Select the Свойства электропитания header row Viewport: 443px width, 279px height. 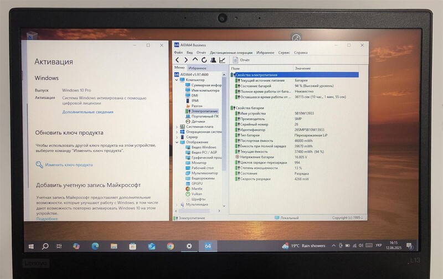[x=295, y=75]
